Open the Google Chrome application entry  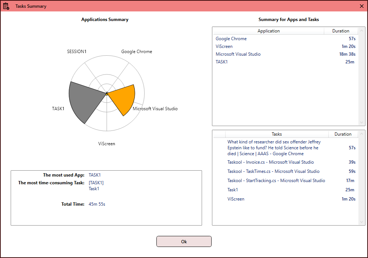pyautogui.click(x=231, y=39)
